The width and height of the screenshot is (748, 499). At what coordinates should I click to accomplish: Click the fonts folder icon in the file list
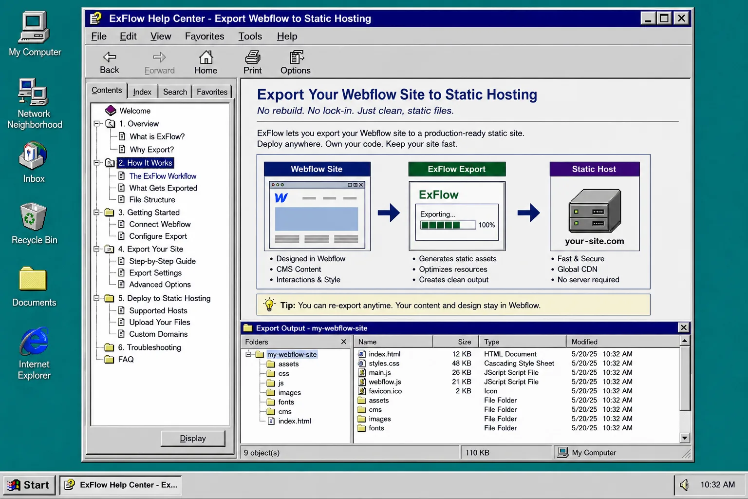tap(361, 428)
